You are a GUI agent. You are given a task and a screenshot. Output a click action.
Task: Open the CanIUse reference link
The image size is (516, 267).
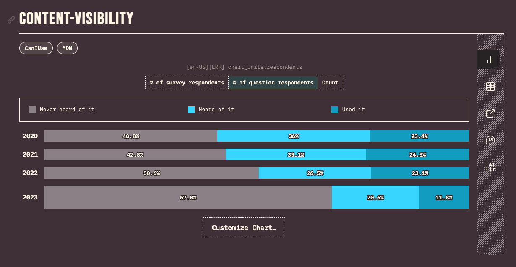[36, 48]
